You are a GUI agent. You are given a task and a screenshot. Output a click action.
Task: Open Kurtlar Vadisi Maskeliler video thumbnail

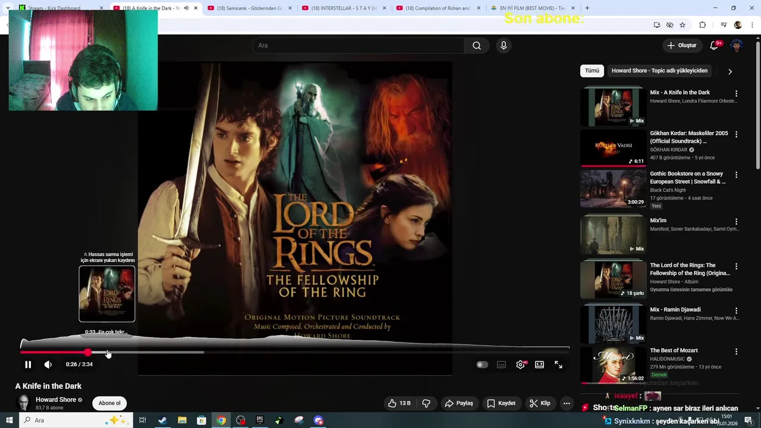[x=613, y=148]
